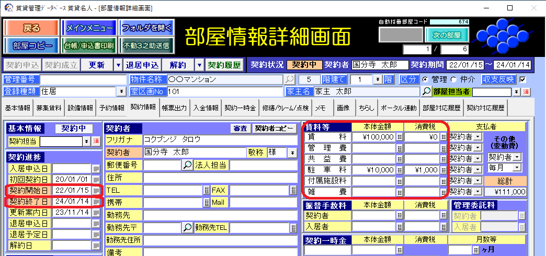
Task: Switch to the 入金情報 tab
Action: point(206,108)
